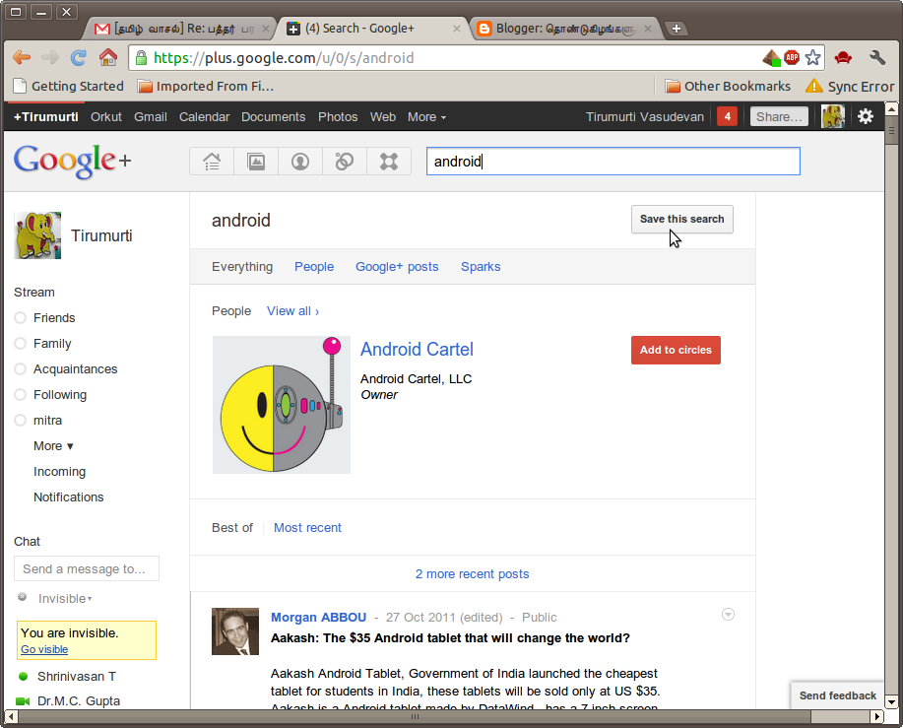Expand People results with View all
The width and height of the screenshot is (903, 728).
click(x=292, y=311)
